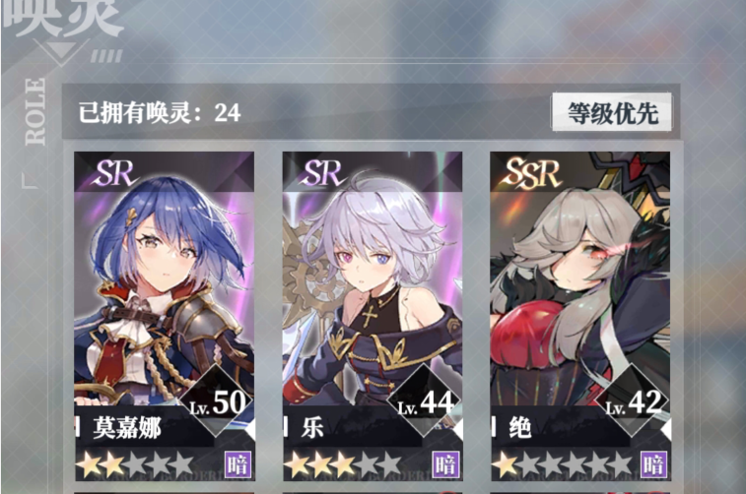Click the Lv.42 level diamond

pyautogui.click(x=634, y=400)
